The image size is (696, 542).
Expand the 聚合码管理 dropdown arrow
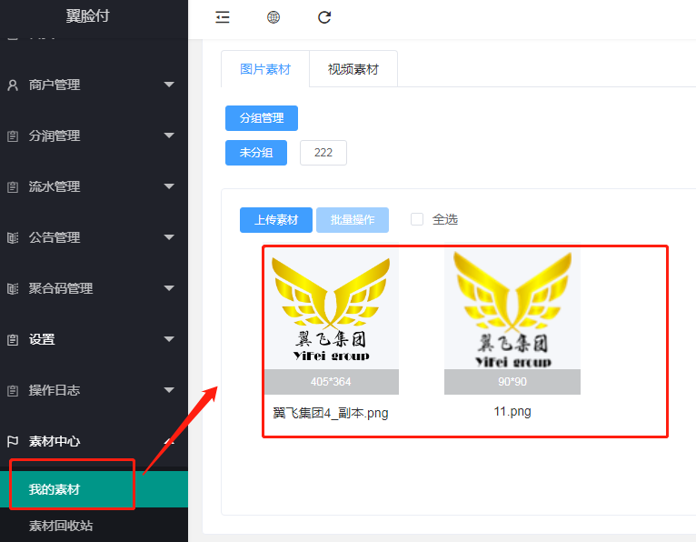tap(169, 288)
